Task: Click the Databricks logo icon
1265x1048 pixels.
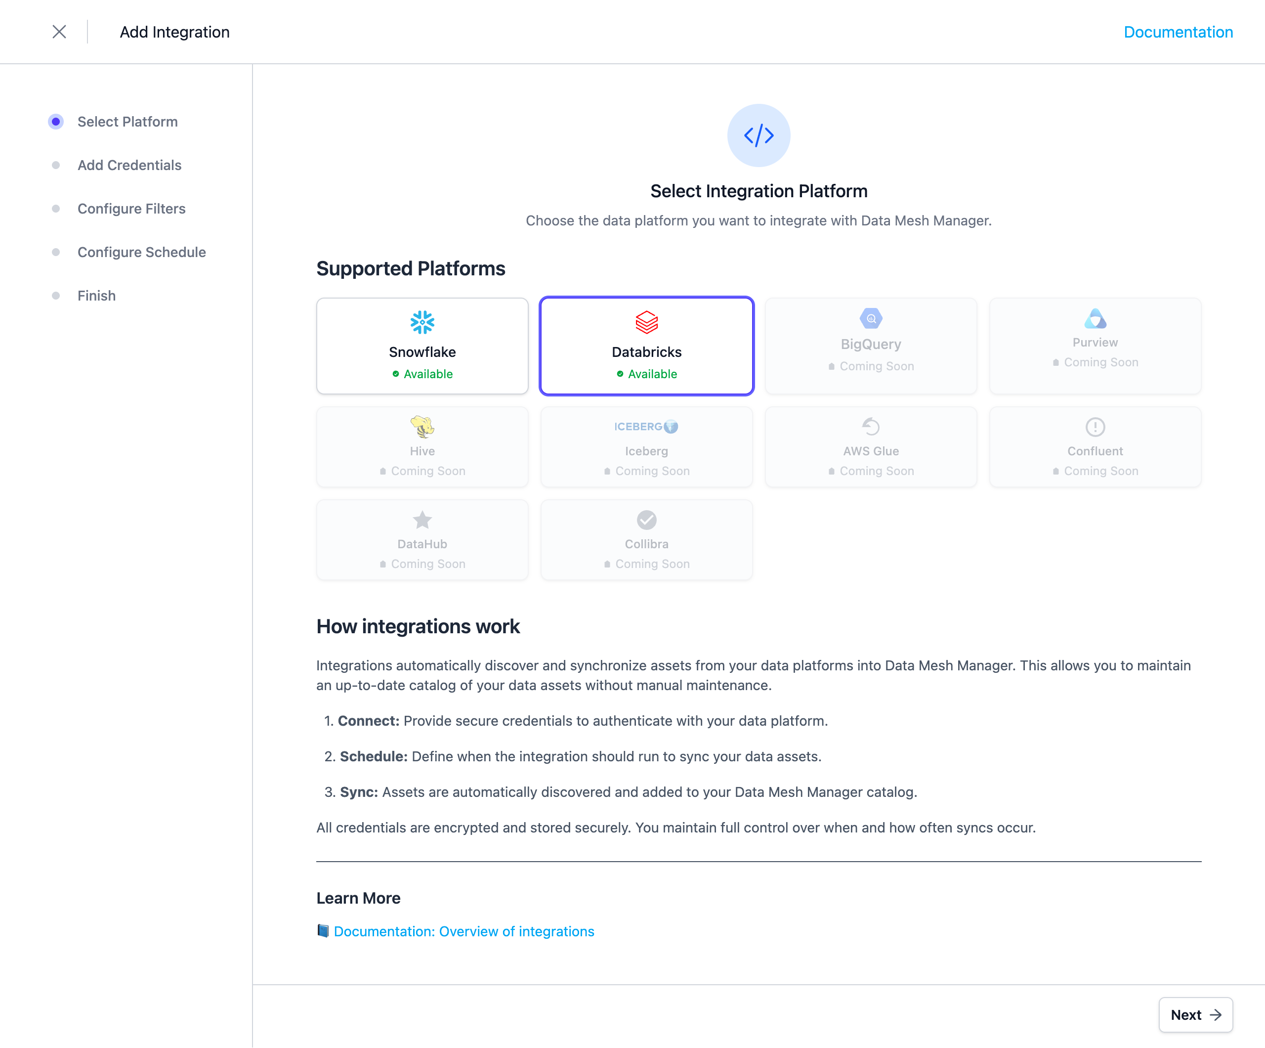Action: pyautogui.click(x=646, y=322)
